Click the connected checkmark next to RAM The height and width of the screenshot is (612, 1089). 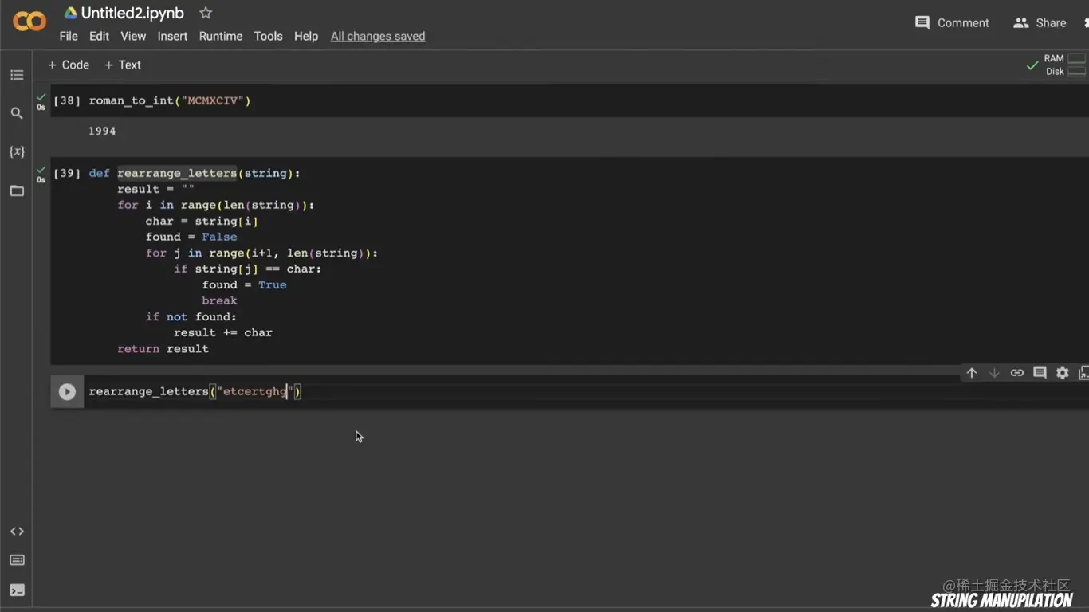click(x=1032, y=65)
